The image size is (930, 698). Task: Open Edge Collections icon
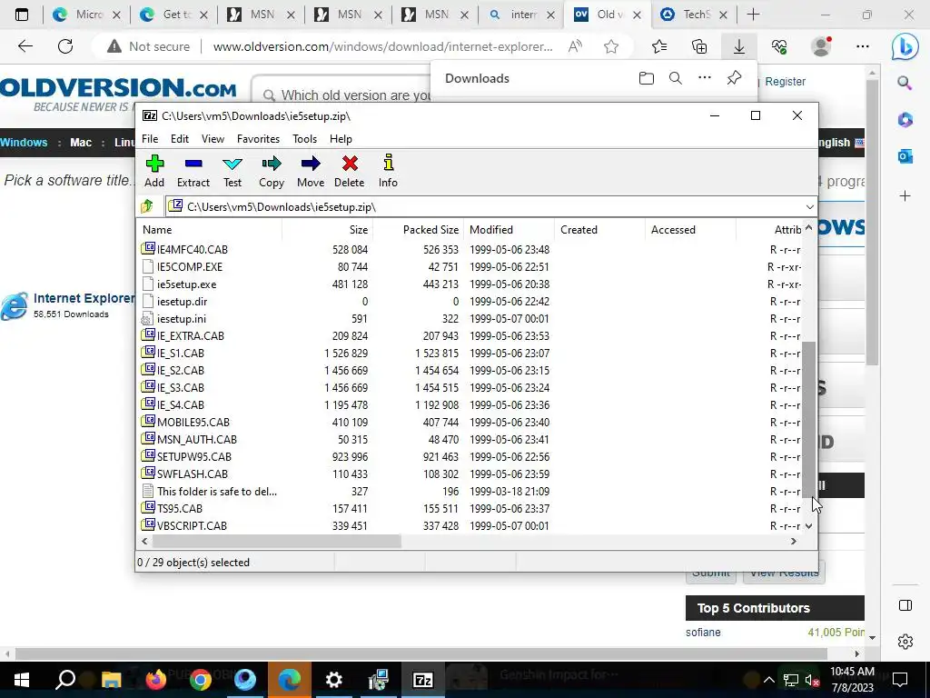(699, 46)
